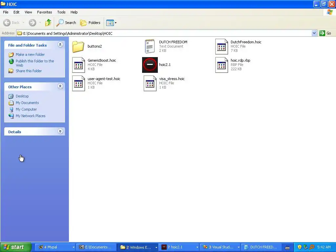
Task: Toggle the Folders pane button
Action: 90,23
